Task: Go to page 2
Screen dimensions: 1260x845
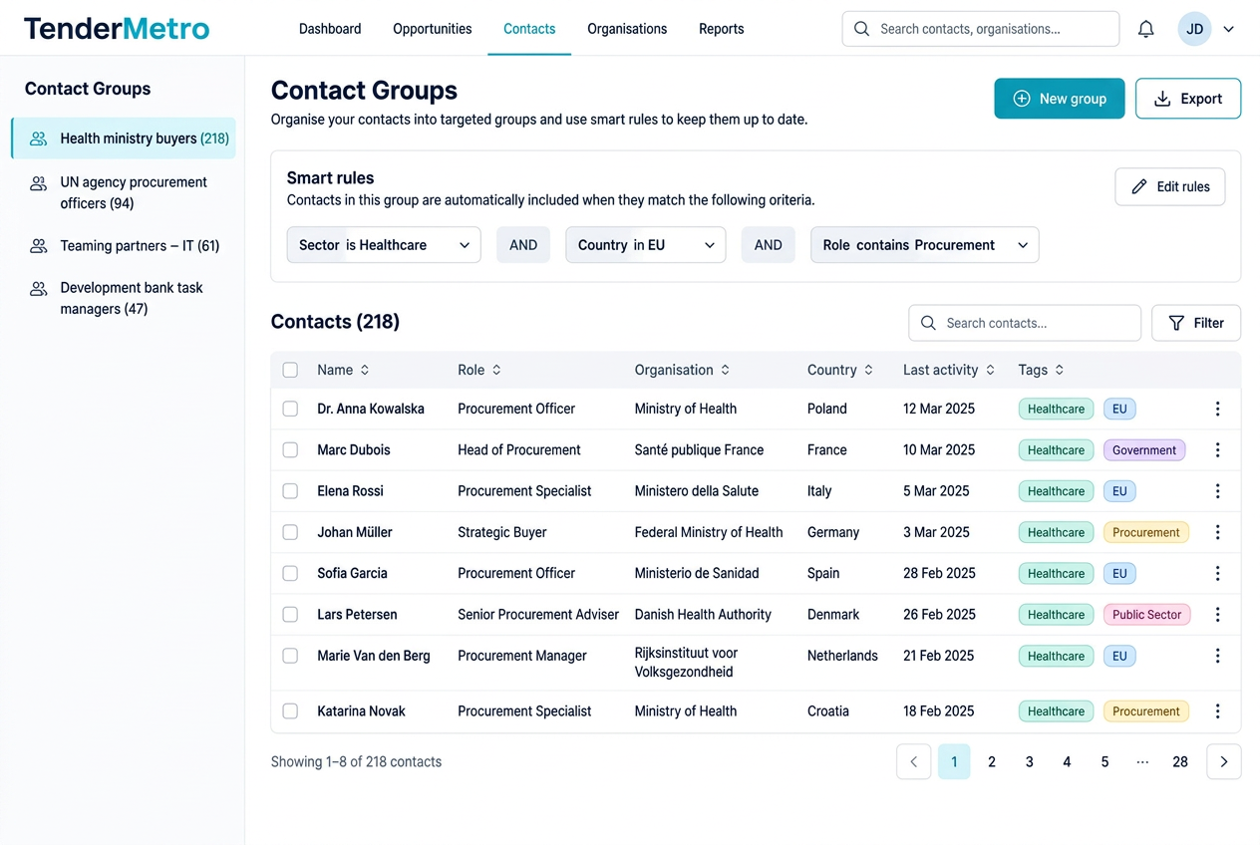Action: (992, 761)
